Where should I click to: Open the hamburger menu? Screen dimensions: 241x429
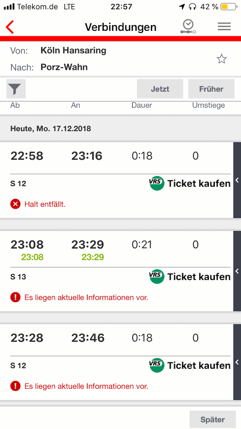pos(224,27)
